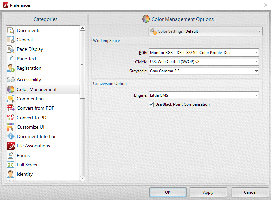The height and width of the screenshot is (200, 271).
Task: Open the Color Settings dropdown
Action: pyautogui.click(x=258, y=31)
